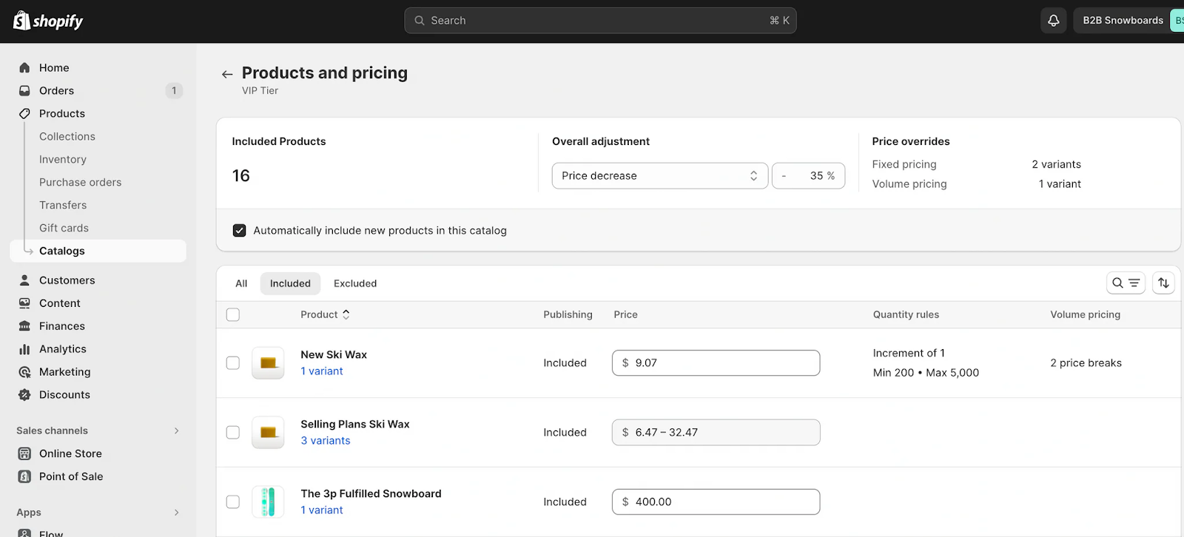1184x537 pixels.
Task: Expand the Apps section
Action: (x=176, y=513)
